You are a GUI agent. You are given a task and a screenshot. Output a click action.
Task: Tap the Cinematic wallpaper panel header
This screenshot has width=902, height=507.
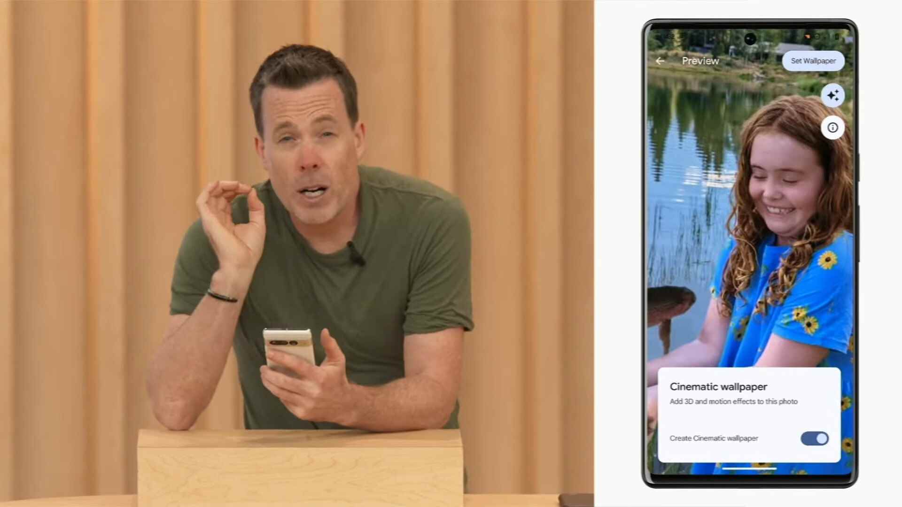718,386
